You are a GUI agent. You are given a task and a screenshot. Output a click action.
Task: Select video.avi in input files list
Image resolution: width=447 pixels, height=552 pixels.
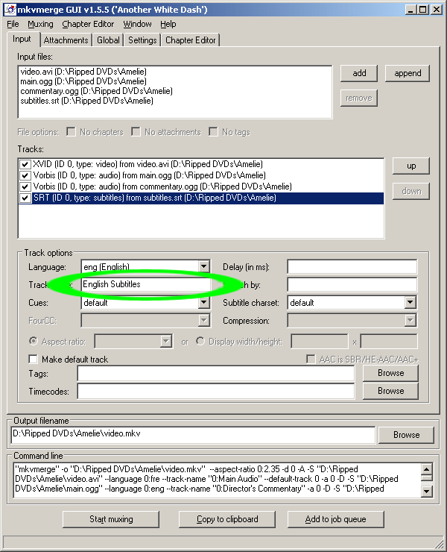point(83,72)
